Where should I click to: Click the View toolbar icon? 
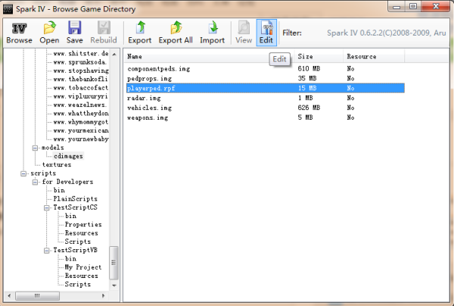point(244,32)
